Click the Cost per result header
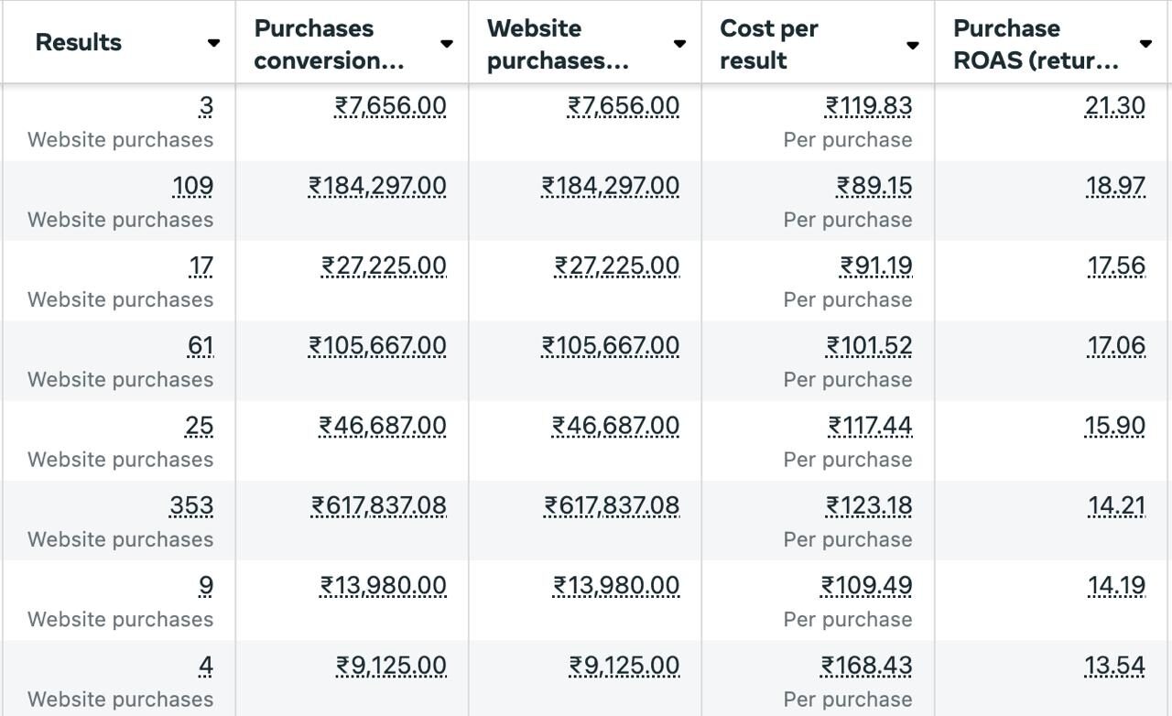 pos(767,44)
